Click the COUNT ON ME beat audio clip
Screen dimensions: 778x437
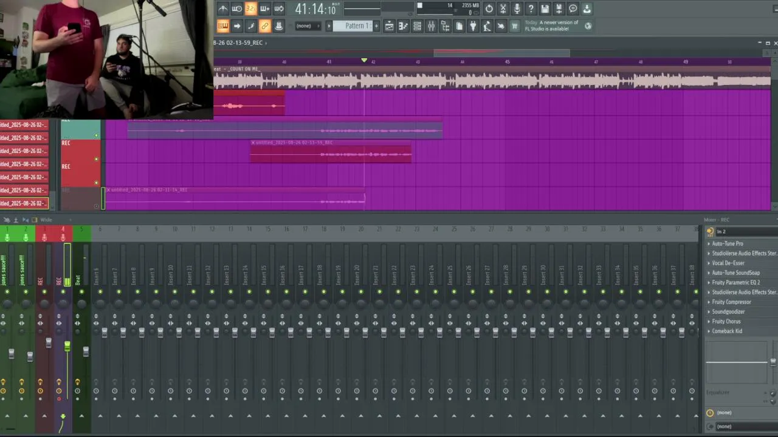492,77
